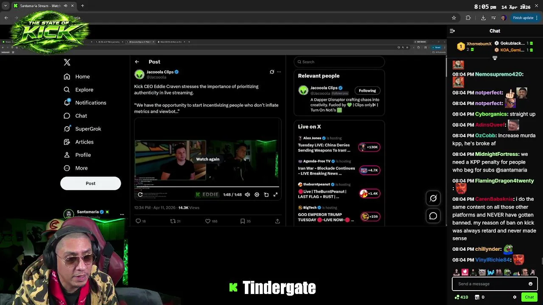
Task: Click the Grok explain icon on post
Action: [272, 72]
